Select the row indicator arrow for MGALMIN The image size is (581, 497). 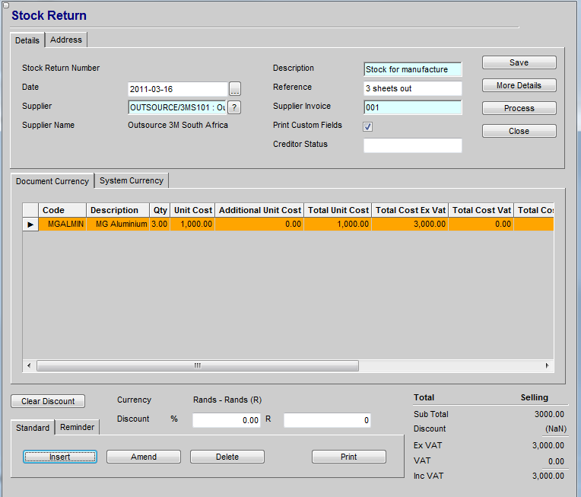30,225
